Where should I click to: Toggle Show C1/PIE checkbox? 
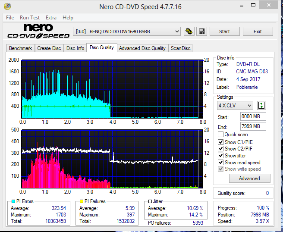click(220, 142)
